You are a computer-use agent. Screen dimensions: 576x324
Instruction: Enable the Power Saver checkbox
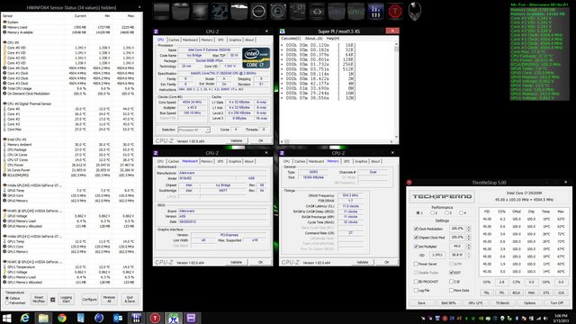(x=416, y=264)
